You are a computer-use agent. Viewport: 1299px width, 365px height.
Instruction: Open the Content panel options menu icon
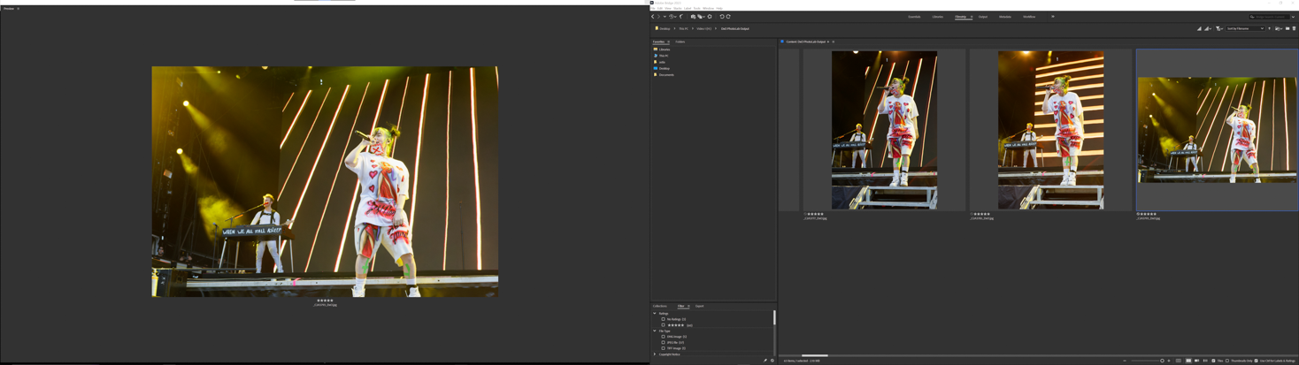[x=833, y=42]
